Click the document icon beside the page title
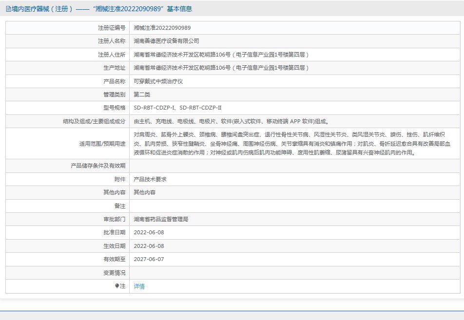464x320 pixels. click(8, 9)
